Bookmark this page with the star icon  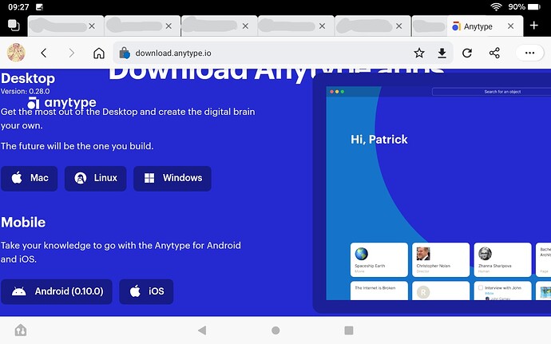[419, 53]
